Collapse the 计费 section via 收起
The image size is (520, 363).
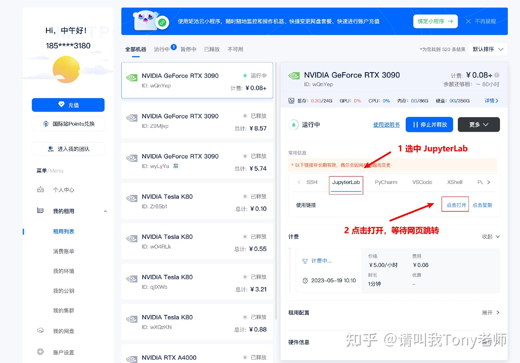(x=491, y=236)
